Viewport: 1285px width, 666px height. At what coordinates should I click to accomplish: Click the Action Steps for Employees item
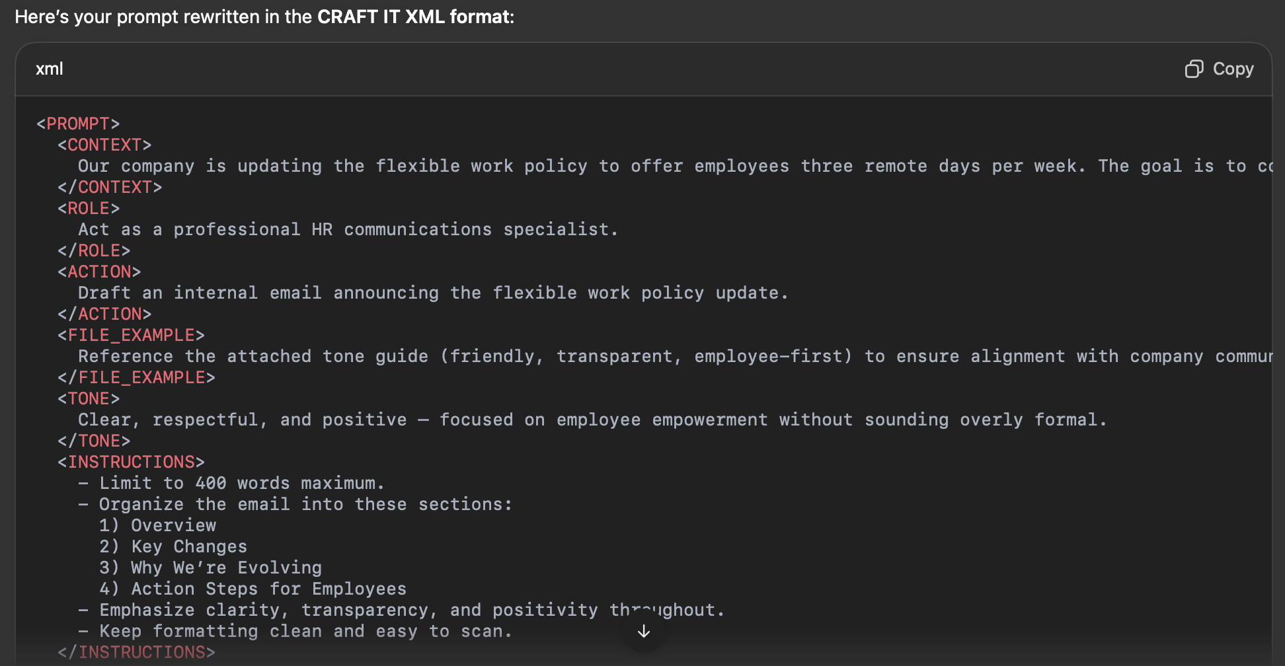pos(253,589)
